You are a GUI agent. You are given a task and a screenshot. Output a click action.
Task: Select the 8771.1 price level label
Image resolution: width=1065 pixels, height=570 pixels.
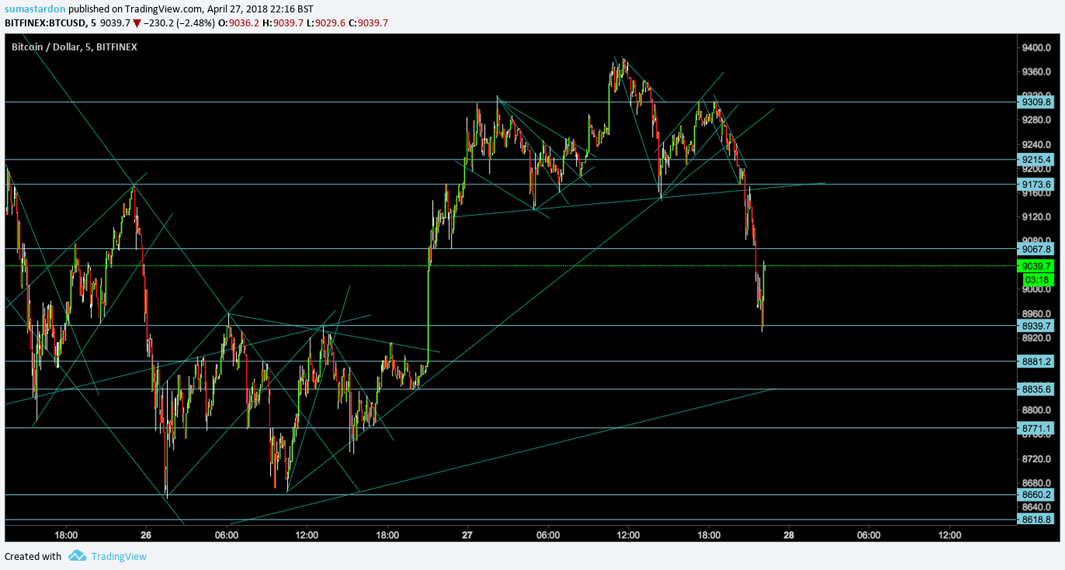point(1036,428)
